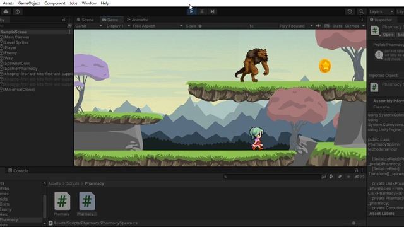Viewport: 404px width, 227px height.
Task: Select SpaunerPharmacy in the Hierarchy
Action: coord(21,69)
